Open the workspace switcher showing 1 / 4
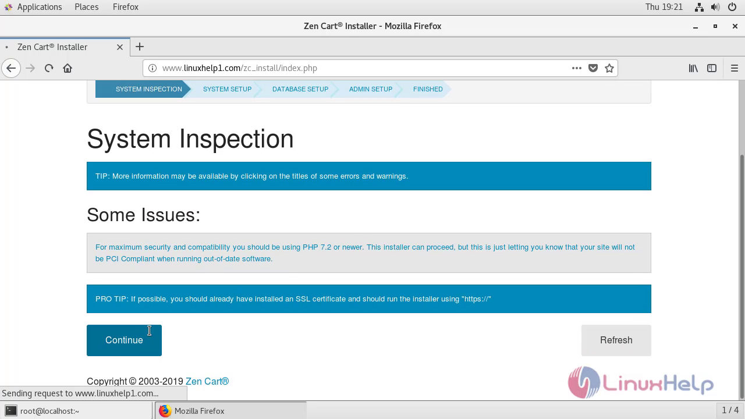Image resolution: width=745 pixels, height=419 pixels. tap(730, 410)
